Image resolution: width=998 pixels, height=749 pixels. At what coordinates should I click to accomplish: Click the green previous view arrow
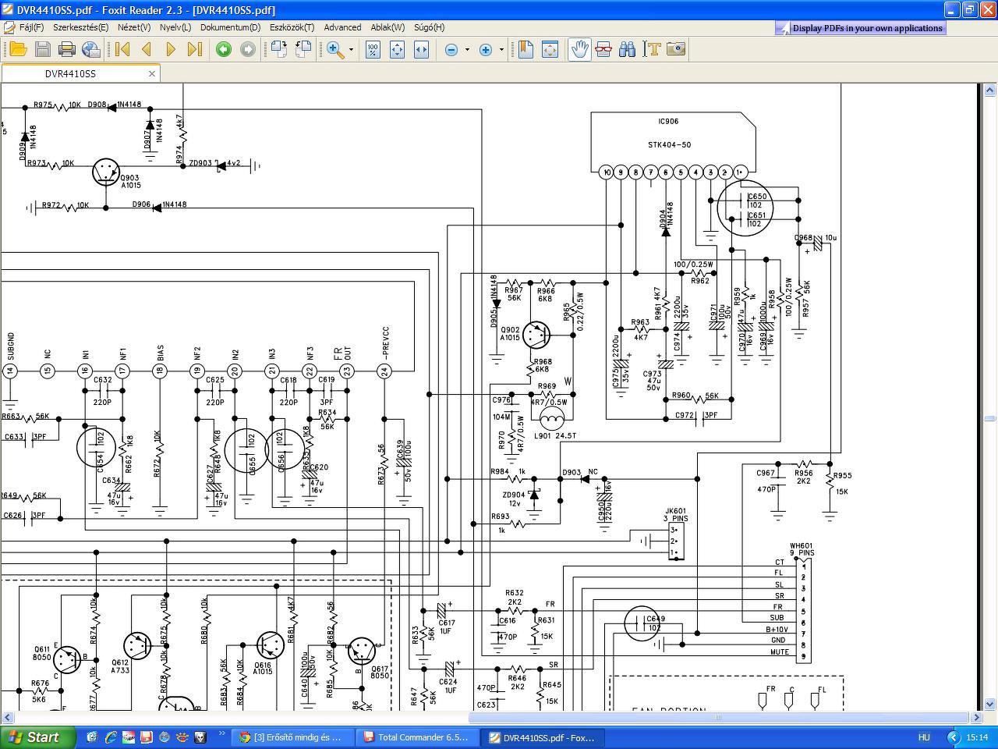click(x=224, y=49)
